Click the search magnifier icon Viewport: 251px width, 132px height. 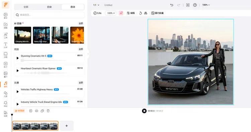(x=17, y=15)
